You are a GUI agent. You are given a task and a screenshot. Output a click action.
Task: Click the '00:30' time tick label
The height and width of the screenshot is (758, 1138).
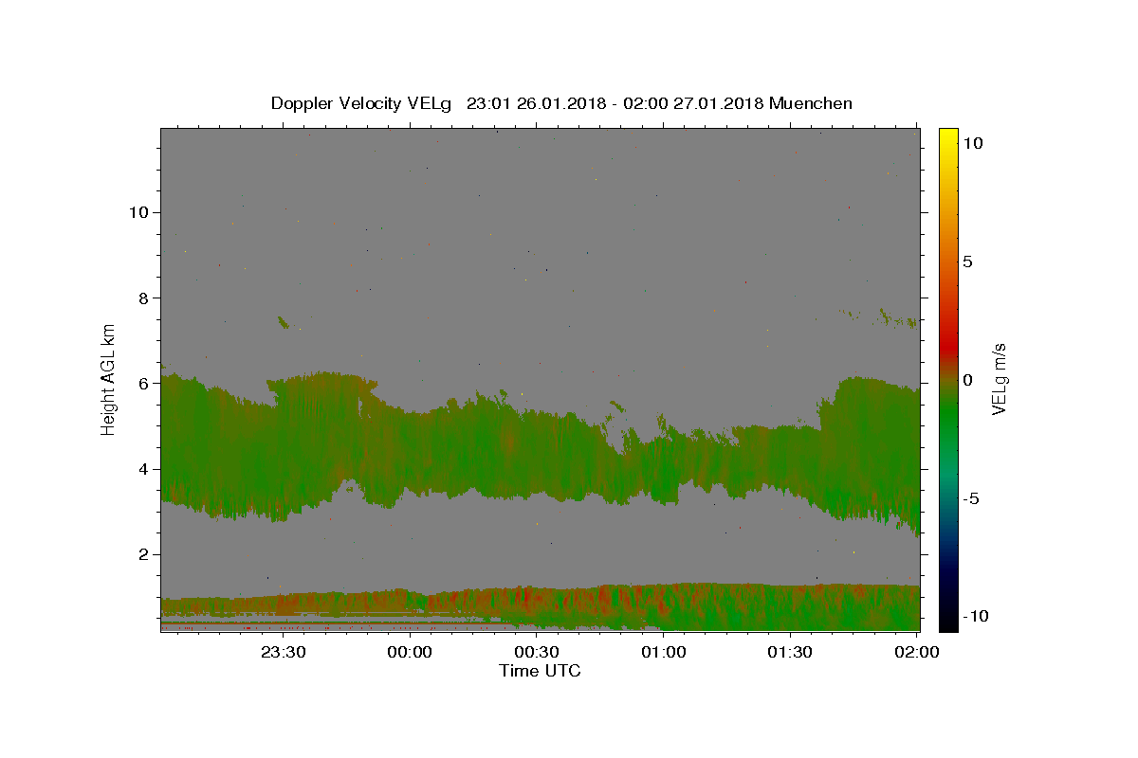(537, 652)
